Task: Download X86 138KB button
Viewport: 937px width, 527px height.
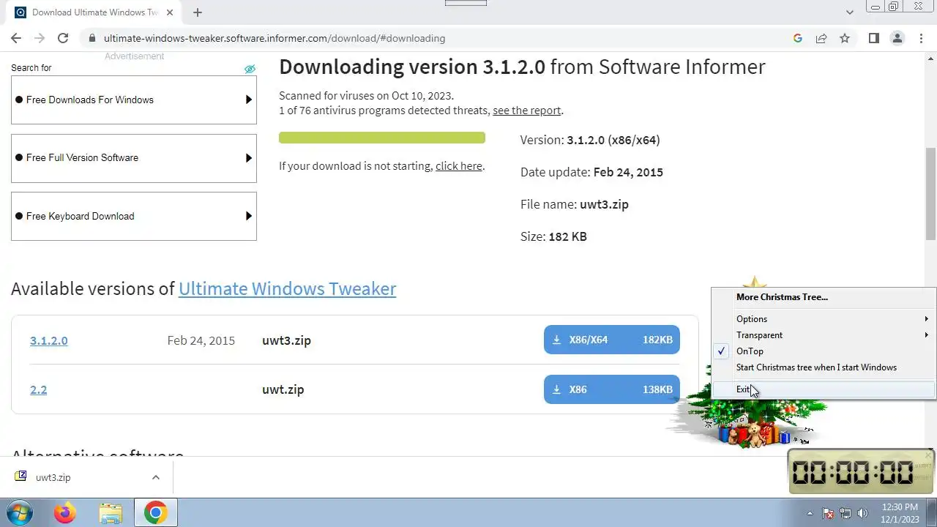Action: coord(611,389)
